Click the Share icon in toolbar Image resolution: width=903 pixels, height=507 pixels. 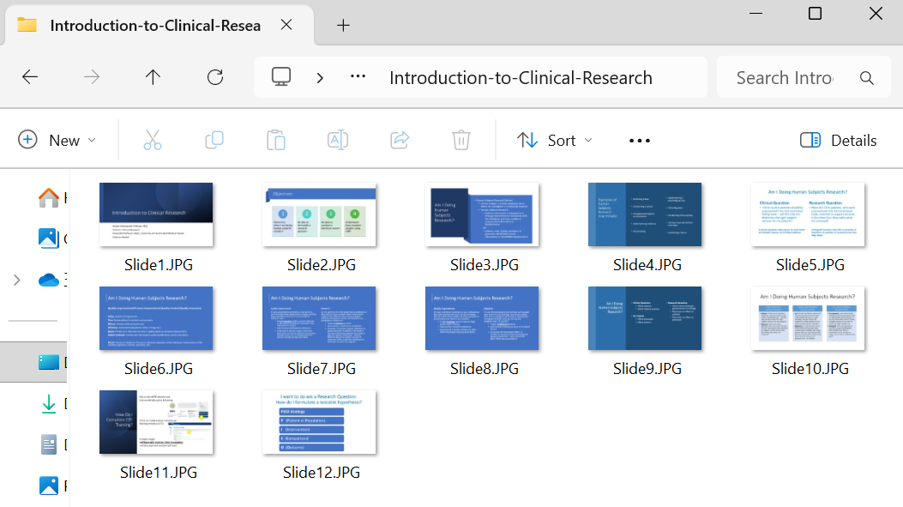(400, 140)
